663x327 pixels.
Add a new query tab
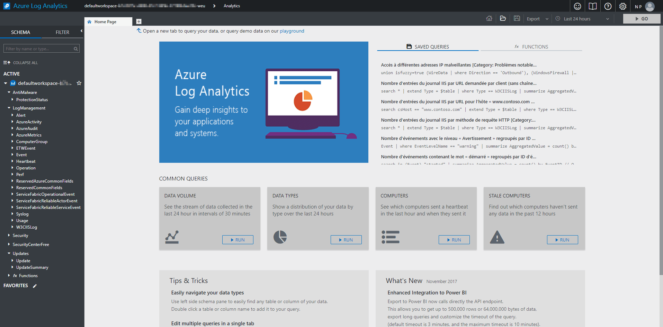click(139, 21)
